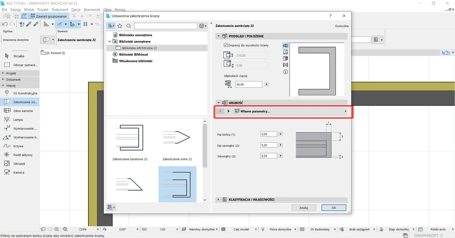
Task: Select Biblioteka wewnętrzna in library tree
Action: click(136, 35)
